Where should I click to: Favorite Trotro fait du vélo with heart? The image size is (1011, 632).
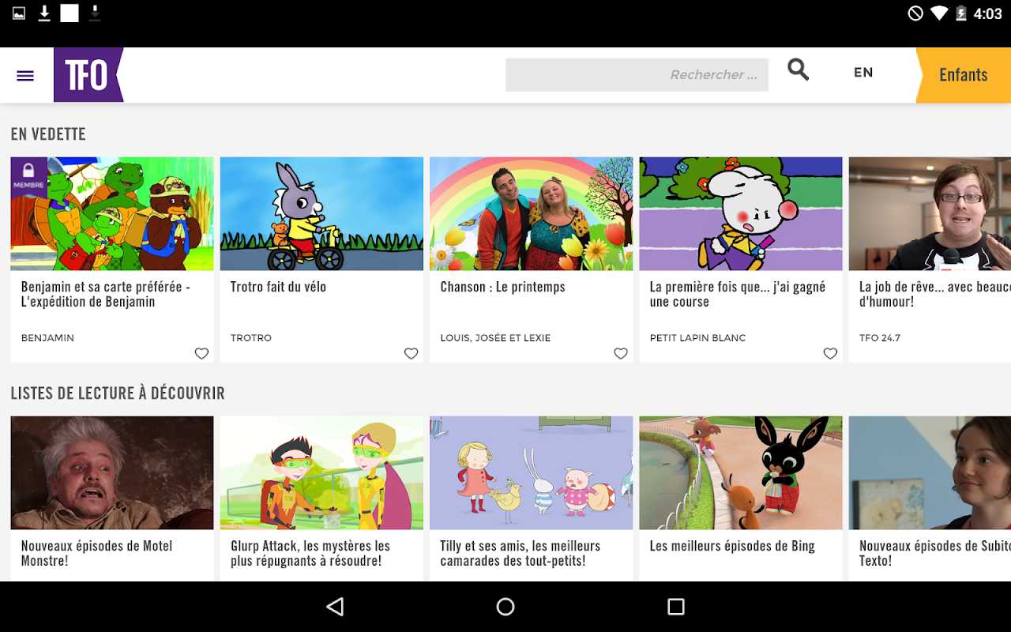point(411,353)
